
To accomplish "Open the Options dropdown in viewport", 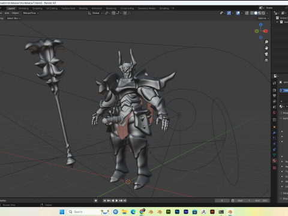I will click(x=263, y=18).
